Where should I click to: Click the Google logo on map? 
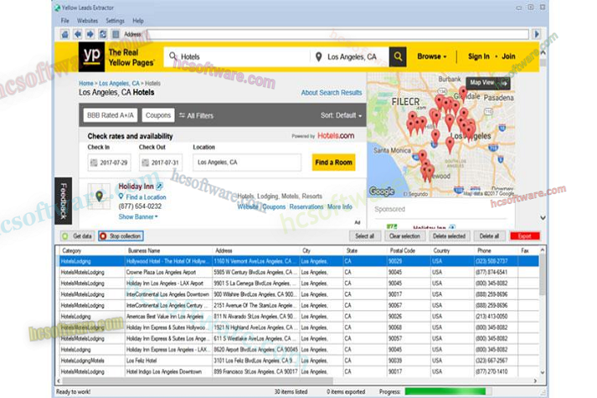382,191
